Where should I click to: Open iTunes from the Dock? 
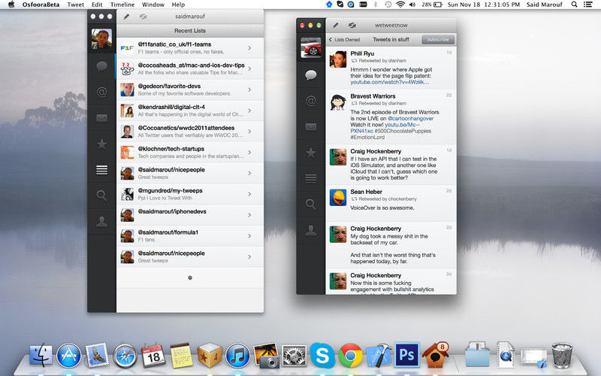tap(237, 355)
